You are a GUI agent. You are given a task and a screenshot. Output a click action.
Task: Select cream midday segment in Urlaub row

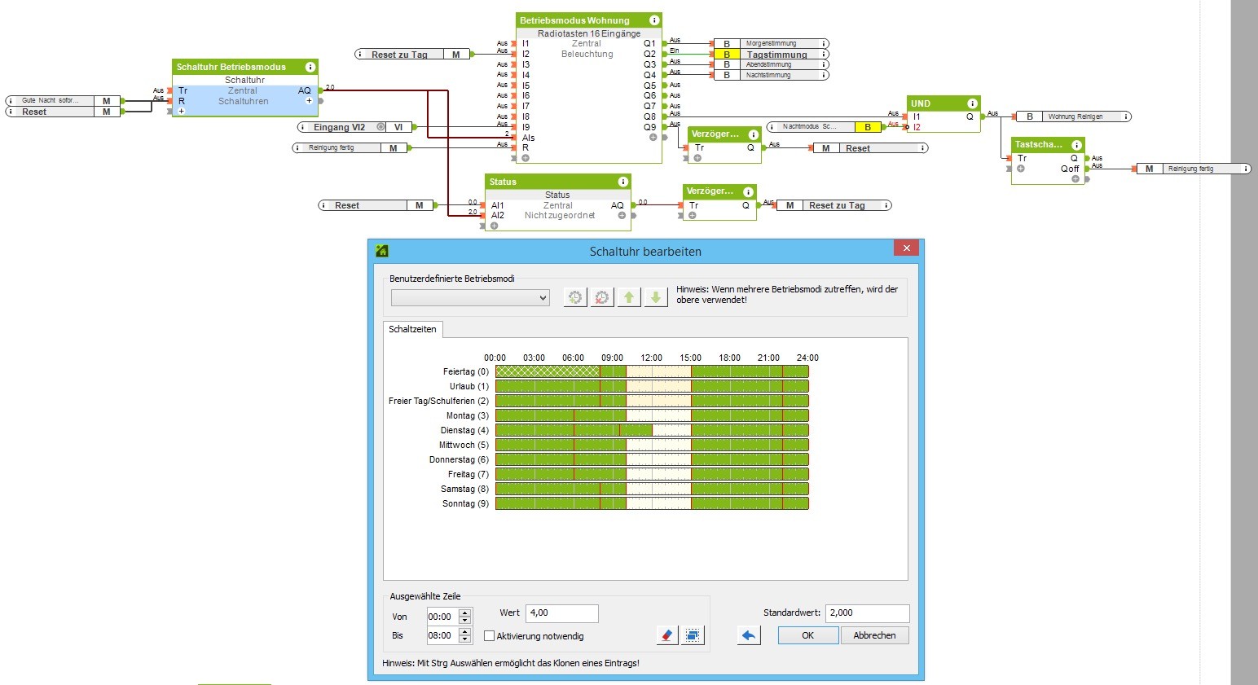(x=658, y=386)
